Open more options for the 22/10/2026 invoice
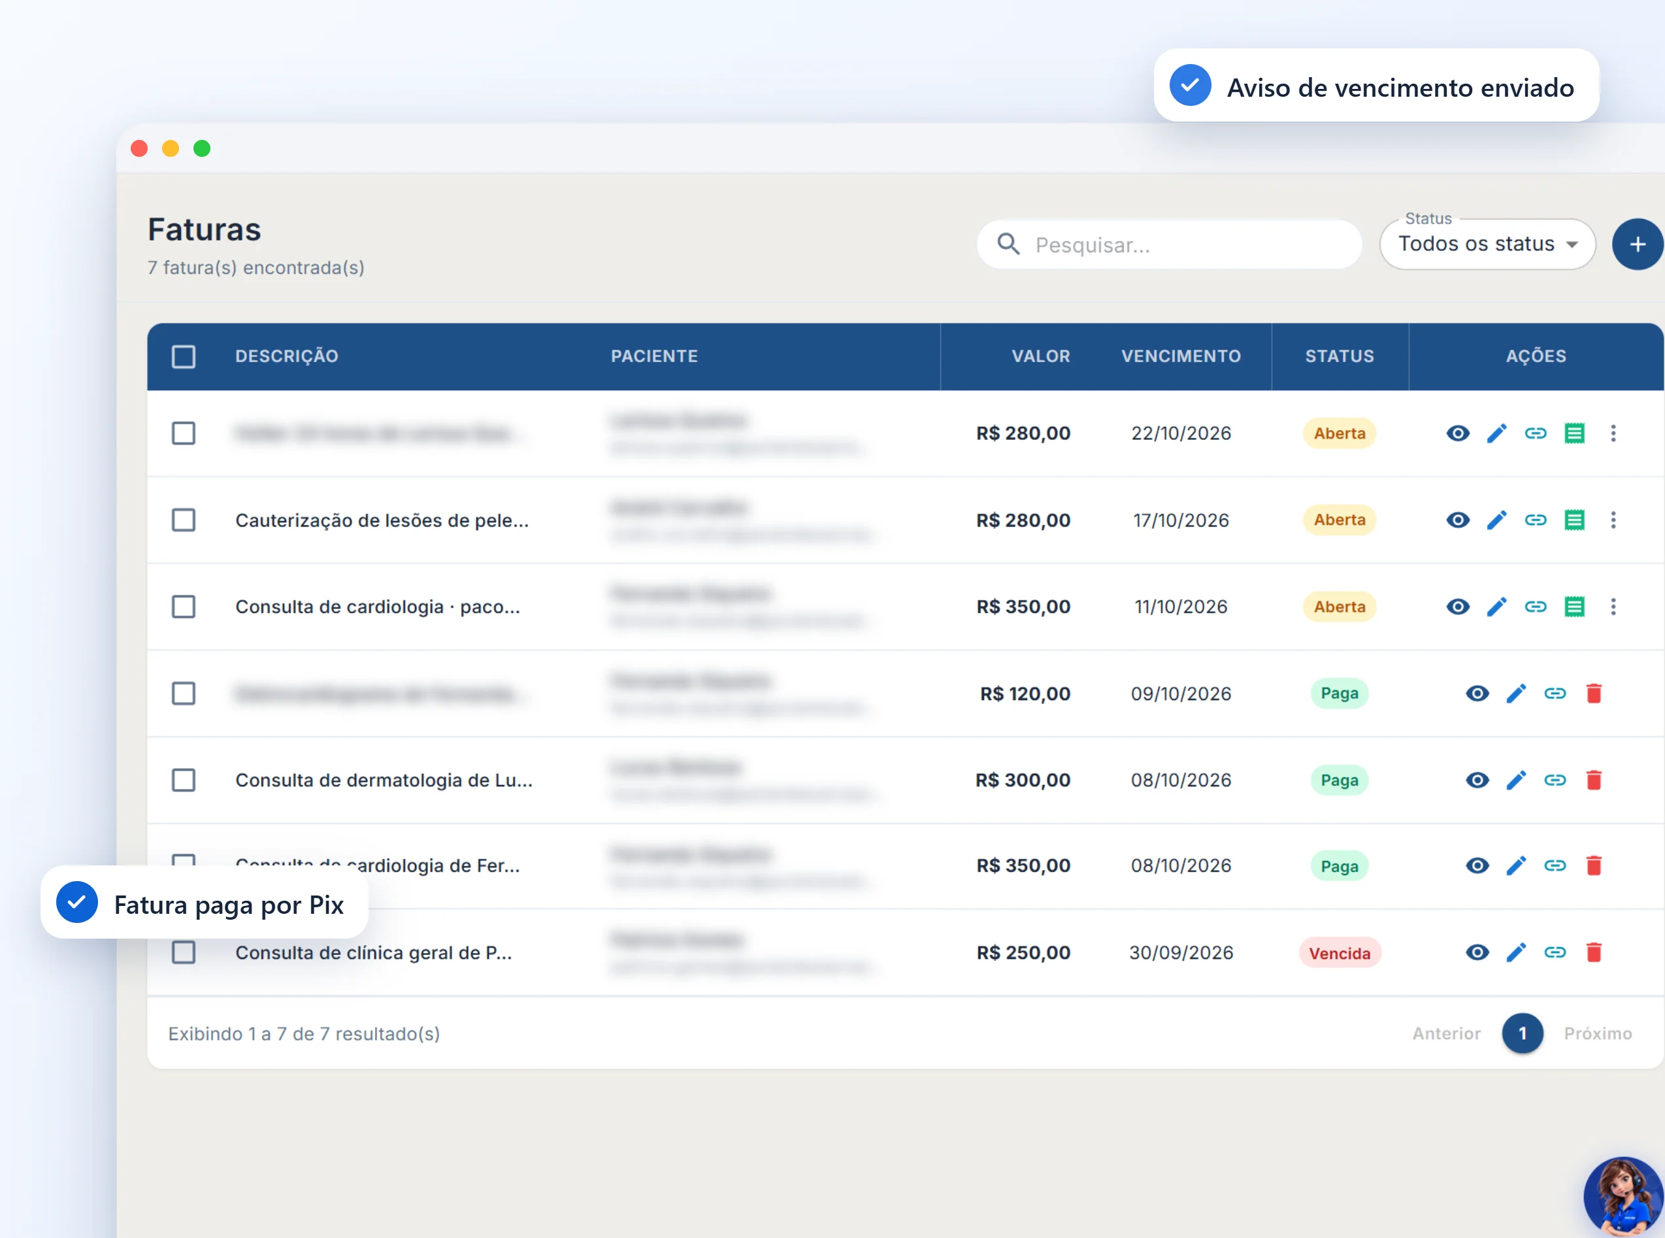Viewport: 1665px width, 1238px height. click(x=1613, y=433)
